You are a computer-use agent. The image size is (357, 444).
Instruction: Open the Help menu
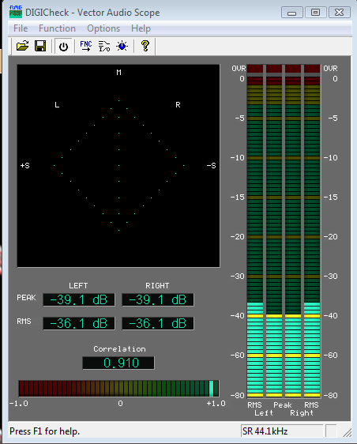point(141,28)
